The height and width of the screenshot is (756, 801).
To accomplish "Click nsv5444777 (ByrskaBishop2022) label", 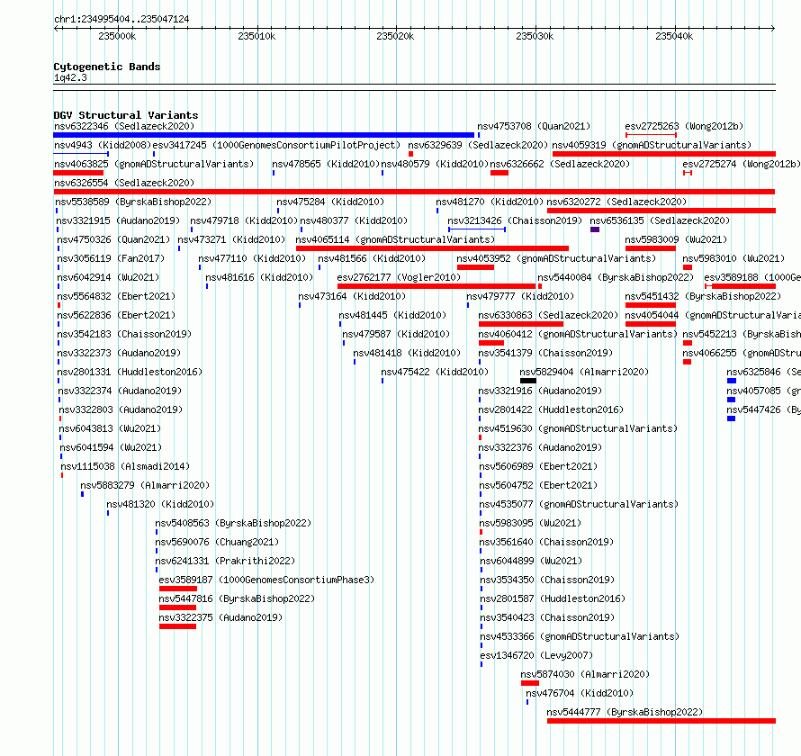I will pos(625,712).
